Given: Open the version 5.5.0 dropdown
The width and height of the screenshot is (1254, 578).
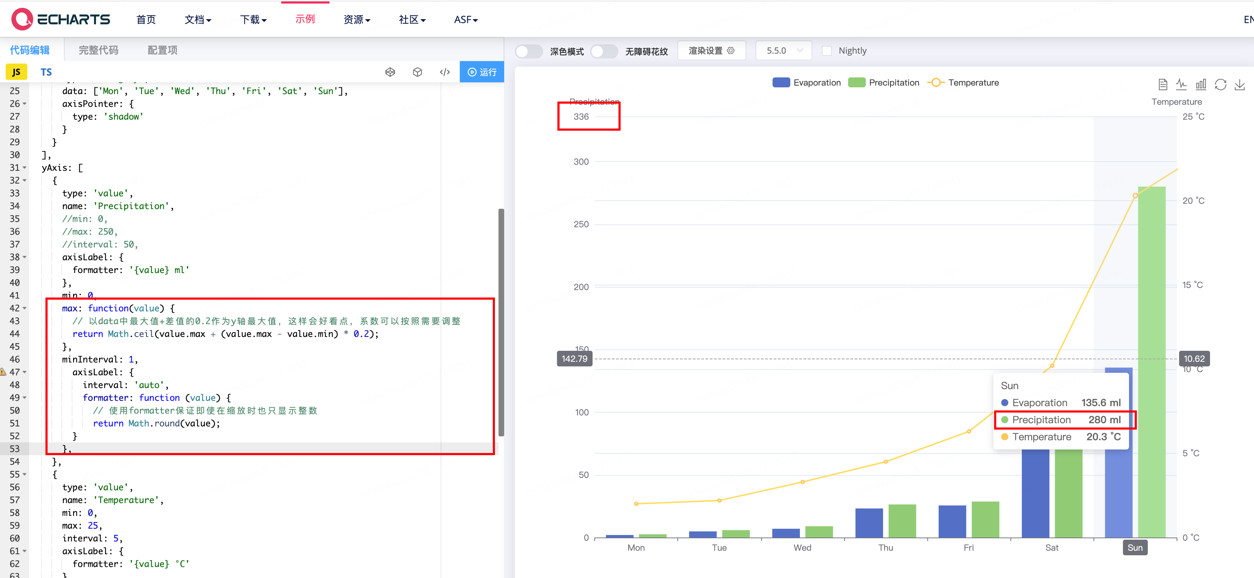Looking at the screenshot, I should [784, 51].
